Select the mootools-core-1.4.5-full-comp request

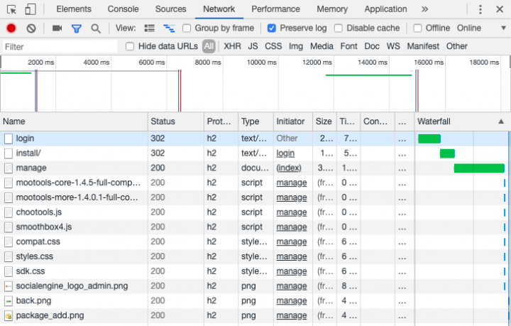pos(78,183)
